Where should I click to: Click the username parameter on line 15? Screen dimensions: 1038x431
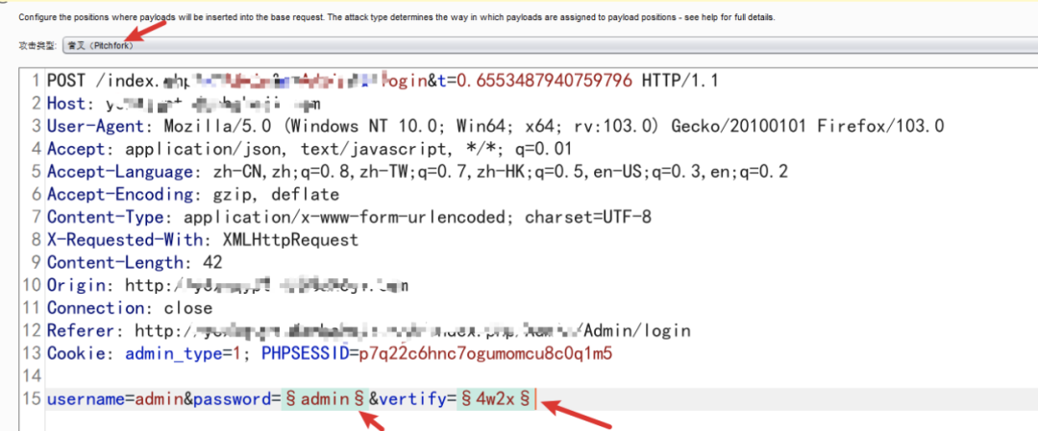click(86, 399)
